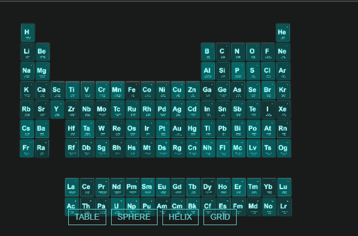Choose the Lutetium (Lu) element tile

284,187
